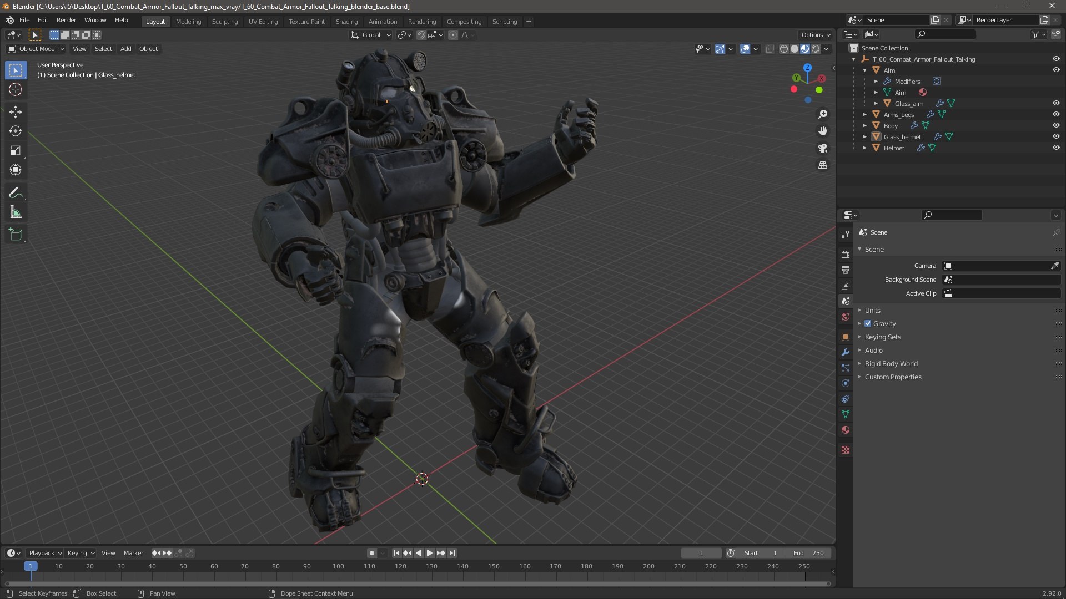Open the Texture properties tab

[x=846, y=450]
